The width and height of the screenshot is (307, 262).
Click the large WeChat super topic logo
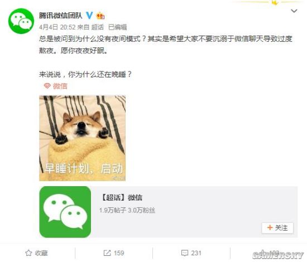pos(65,212)
